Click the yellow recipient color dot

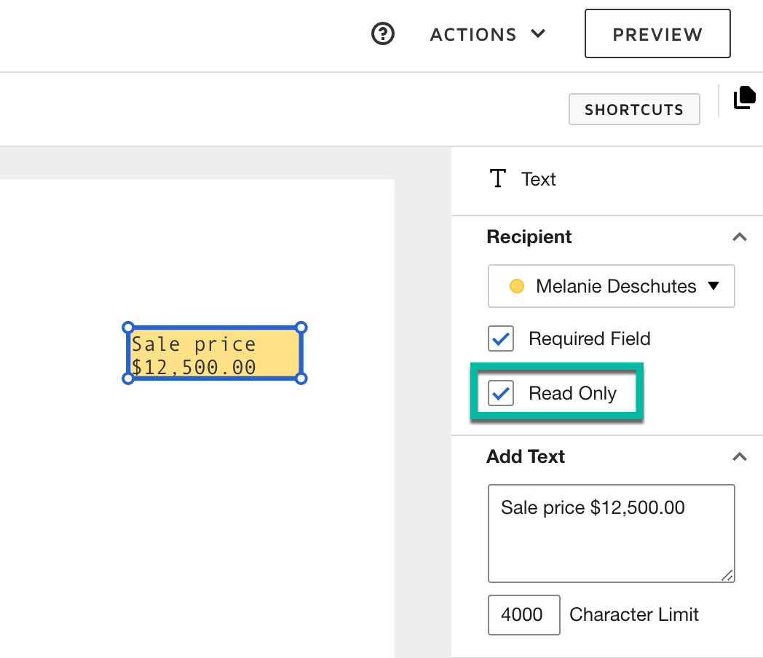[x=517, y=286]
